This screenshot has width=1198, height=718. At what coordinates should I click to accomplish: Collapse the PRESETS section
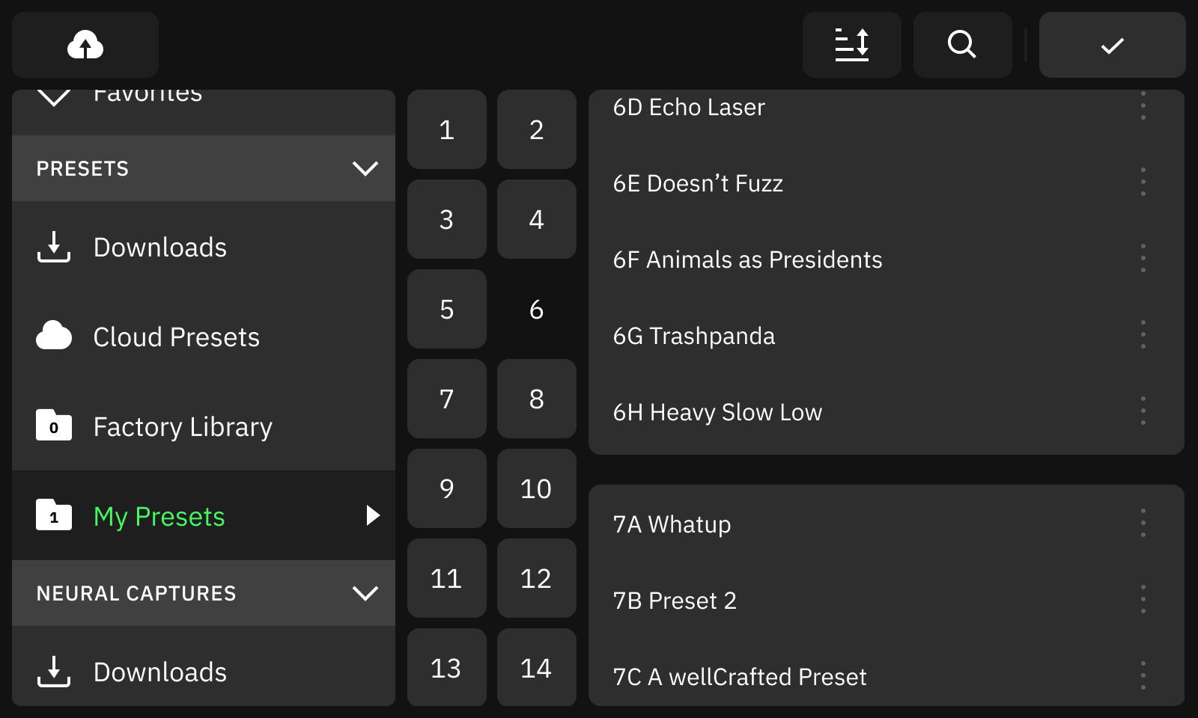click(365, 168)
